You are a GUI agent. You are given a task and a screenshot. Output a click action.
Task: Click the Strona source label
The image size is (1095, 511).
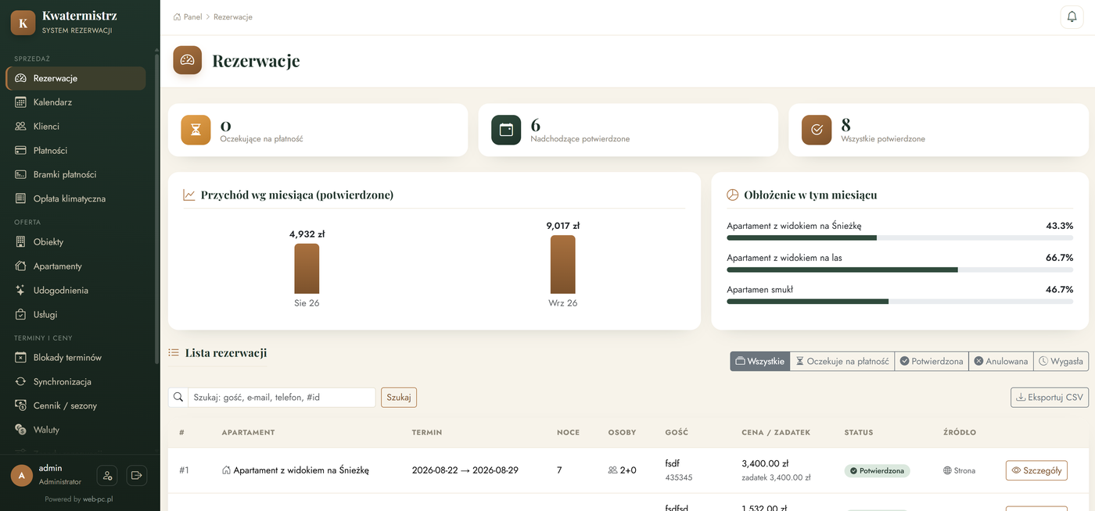[960, 470]
